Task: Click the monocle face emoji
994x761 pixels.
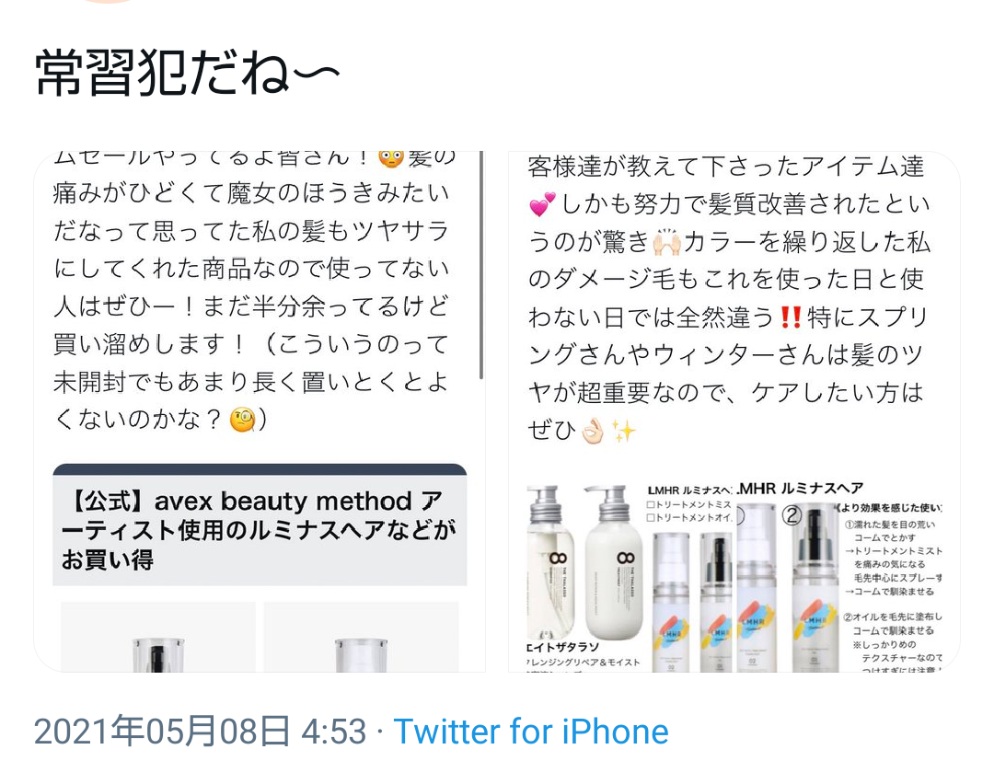Action: click(x=243, y=420)
